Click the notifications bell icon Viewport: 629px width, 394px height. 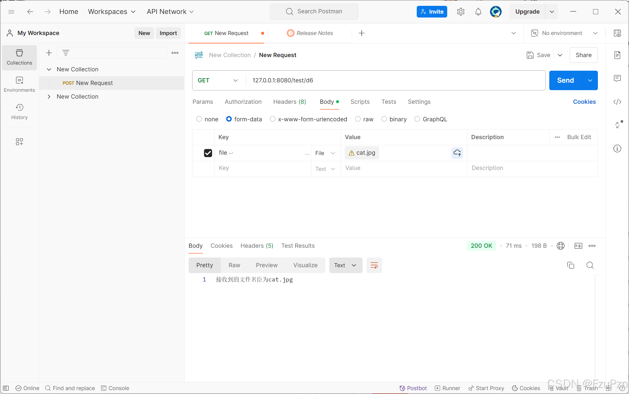[478, 12]
